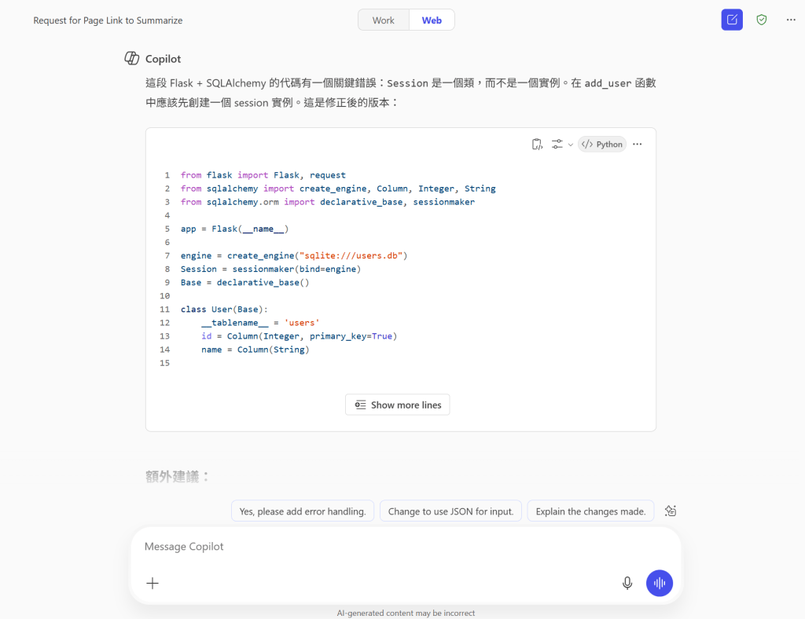Copy the code block contents
The width and height of the screenshot is (805, 619).
point(537,145)
